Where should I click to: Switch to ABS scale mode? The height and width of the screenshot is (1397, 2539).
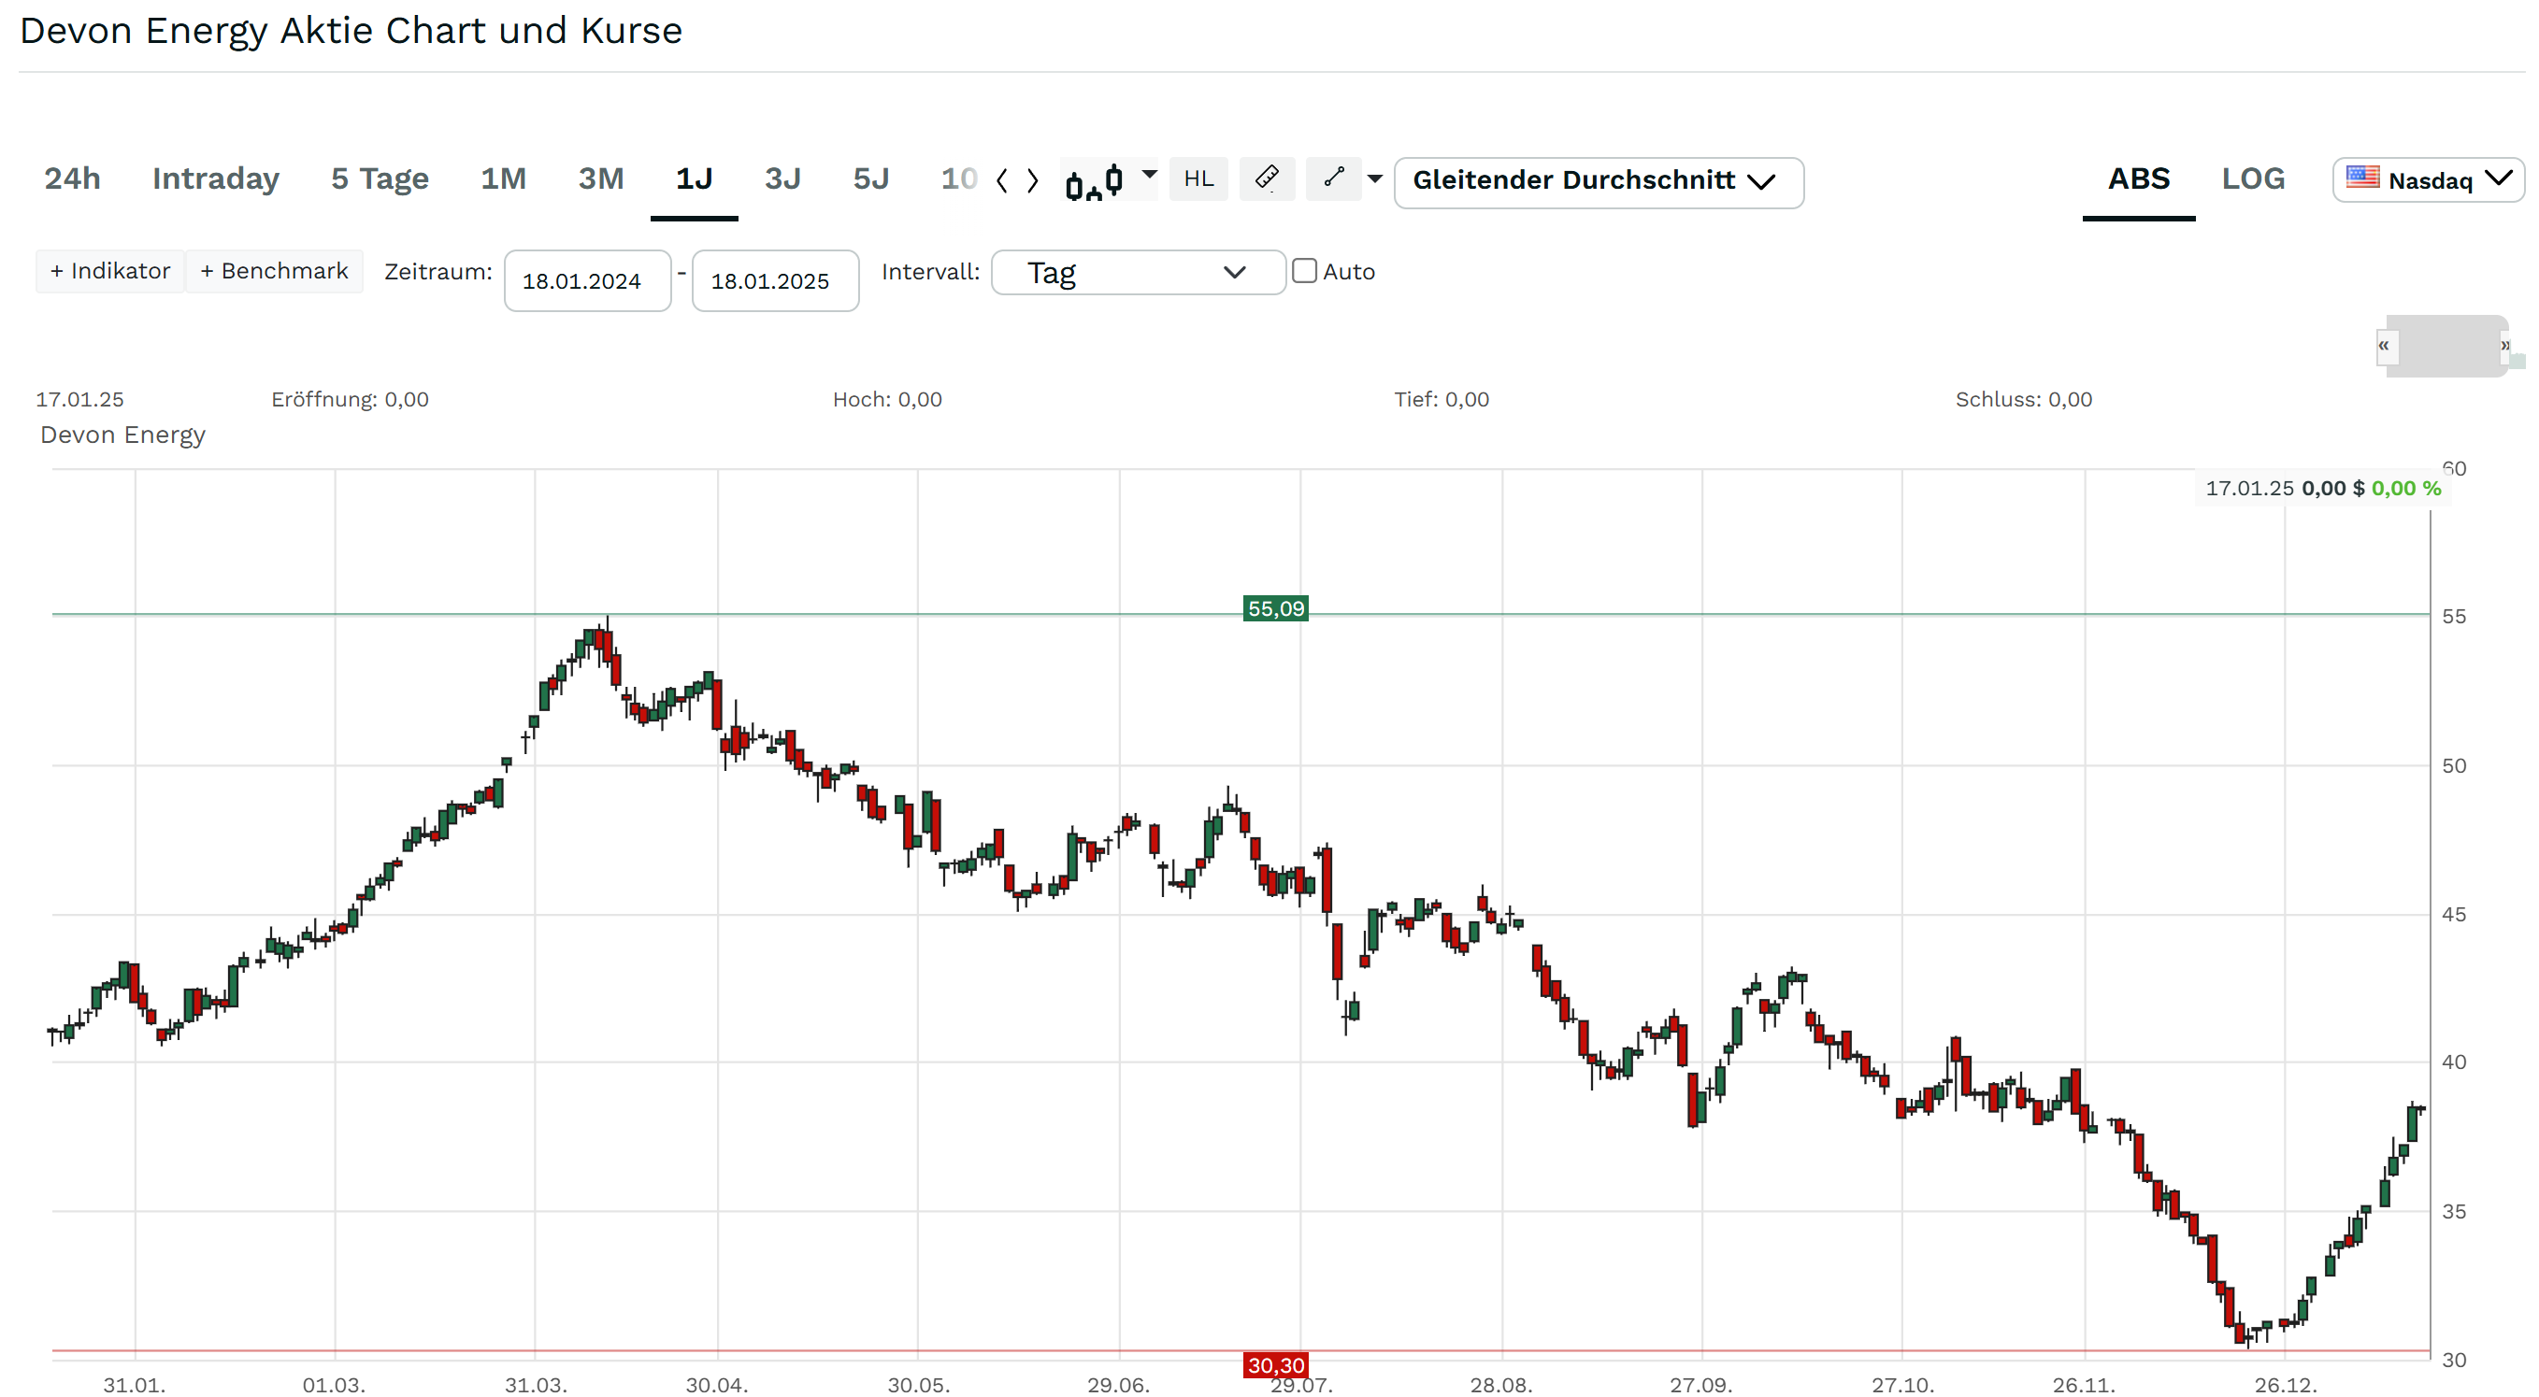(x=2138, y=179)
